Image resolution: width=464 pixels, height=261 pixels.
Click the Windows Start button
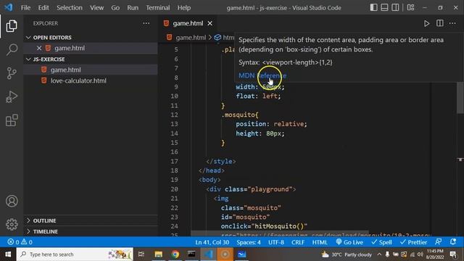8,254
